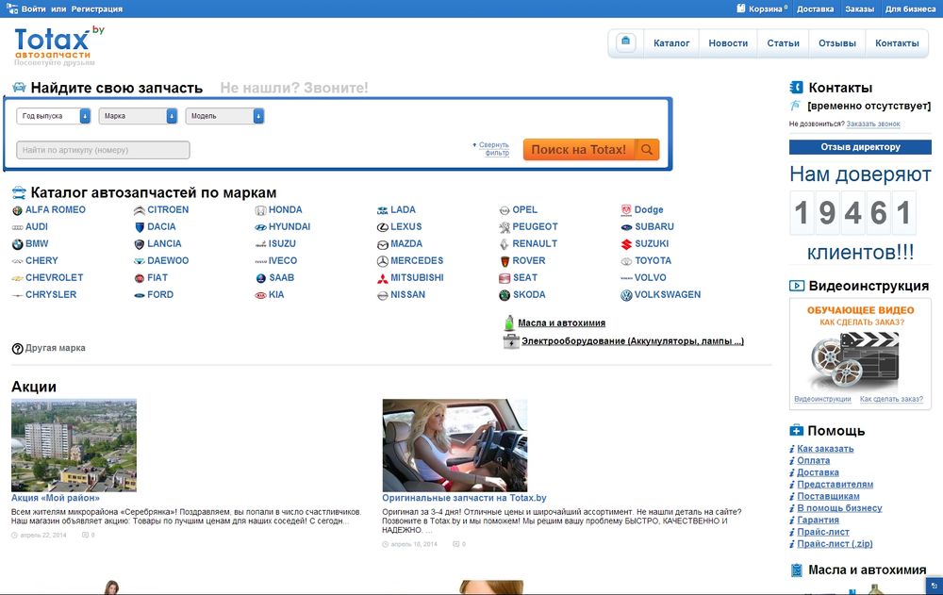Click the Ford oval logo icon
943x595 pixels.
click(x=139, y=295)
